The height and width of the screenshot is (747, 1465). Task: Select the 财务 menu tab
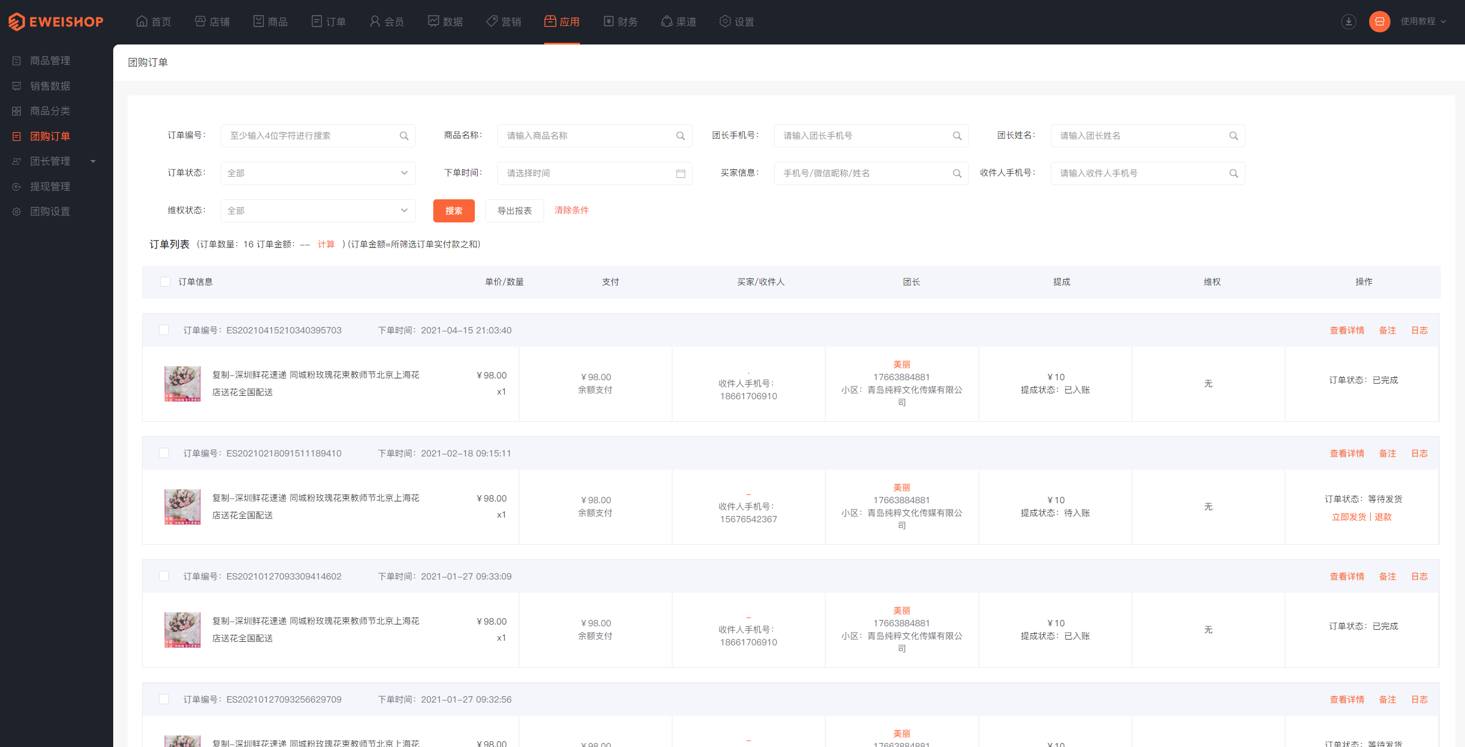pos(624,20)
